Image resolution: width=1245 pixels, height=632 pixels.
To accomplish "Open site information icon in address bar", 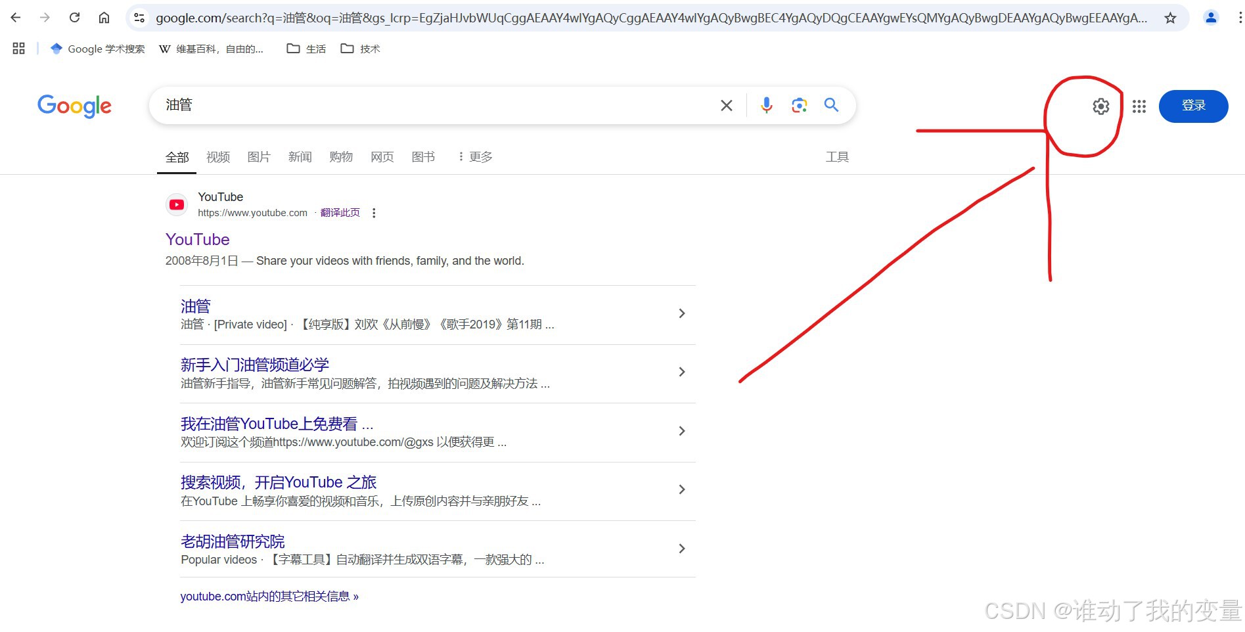I will pyautogui.click(x=139, y=18).
